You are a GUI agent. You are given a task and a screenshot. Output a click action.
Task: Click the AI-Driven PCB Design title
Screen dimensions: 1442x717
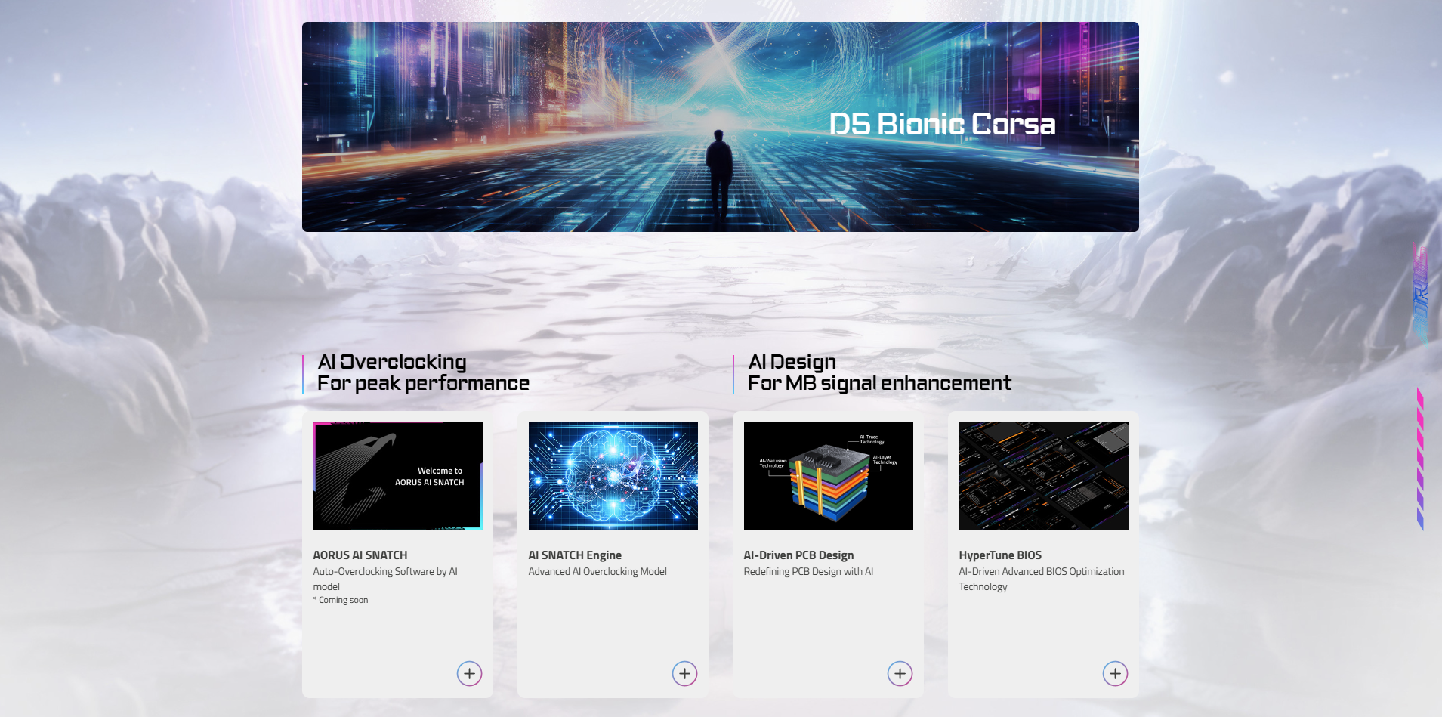(x=798, y=555)
